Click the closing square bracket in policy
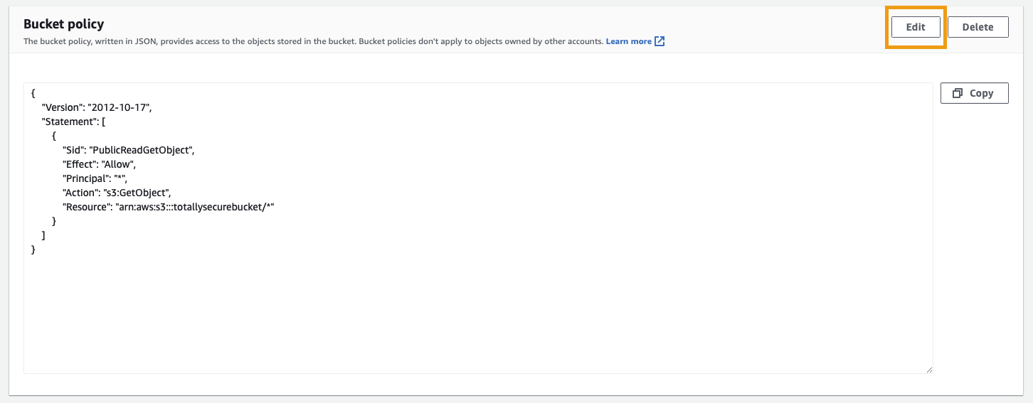Image resolution: width=1033 pixels, height=403 pixels. click(44, 235)
